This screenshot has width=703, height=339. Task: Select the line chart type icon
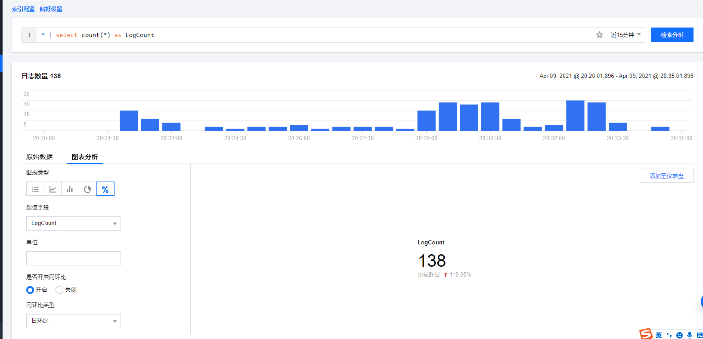pos(53,189)
